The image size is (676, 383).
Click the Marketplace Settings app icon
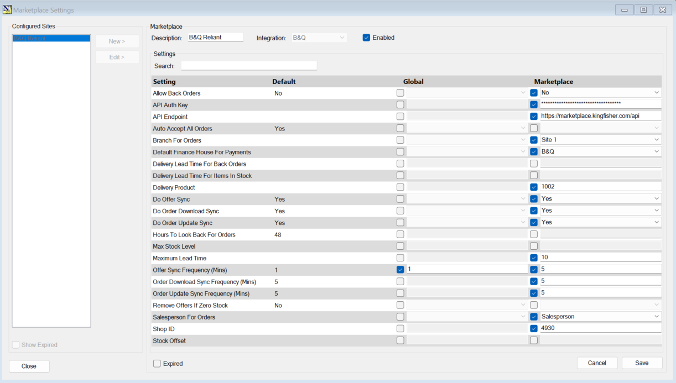(x=7, y=10)
